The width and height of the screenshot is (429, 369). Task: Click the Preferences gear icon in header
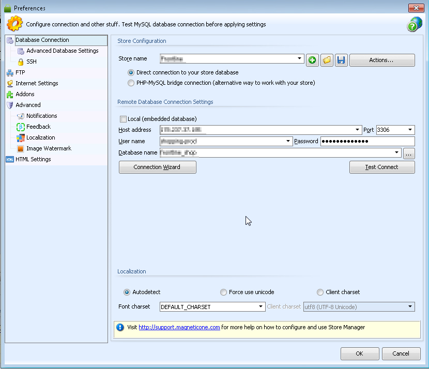pos(15,24)
